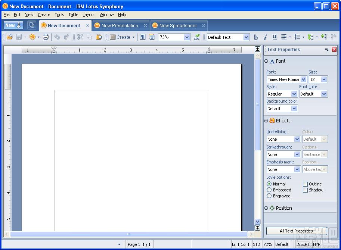Viewport: 341px width, 250px height.
Task: Click the Open file folder icon
Action: click(x=9, y=37)
